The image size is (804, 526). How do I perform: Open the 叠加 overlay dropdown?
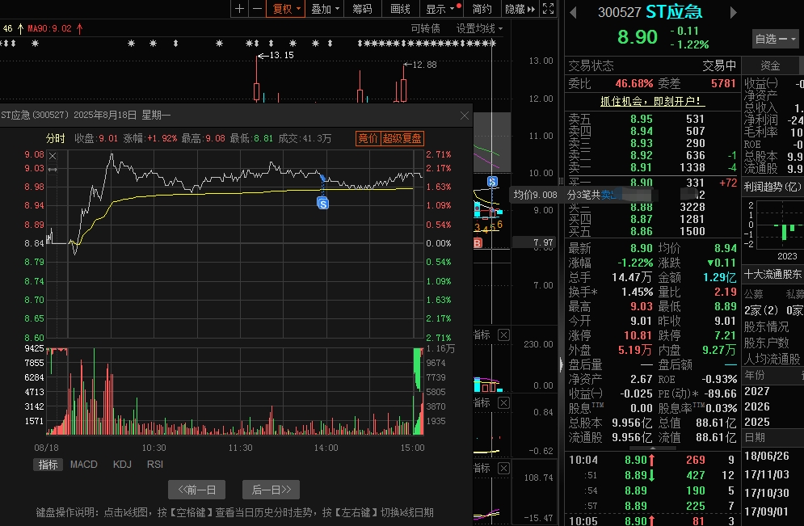tap(325, 9)
